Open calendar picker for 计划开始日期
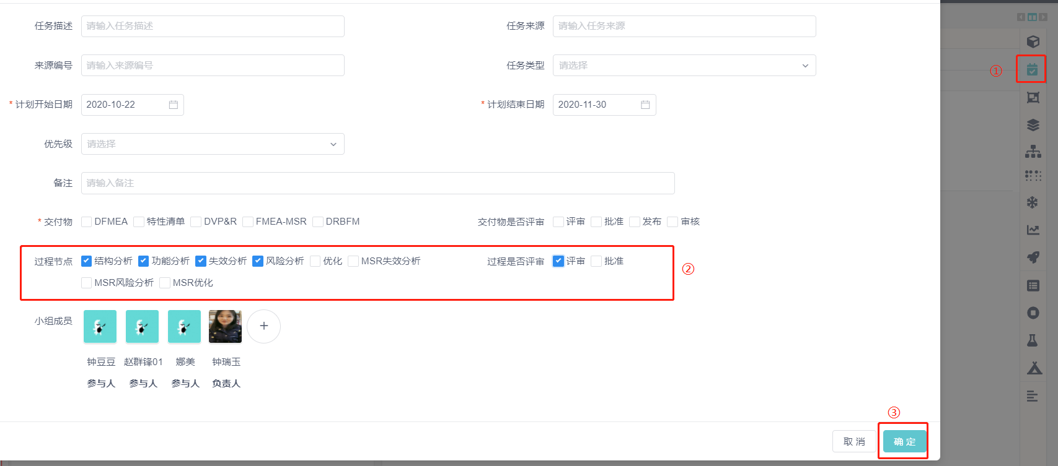1058x466 pixels. pos(174,105)
